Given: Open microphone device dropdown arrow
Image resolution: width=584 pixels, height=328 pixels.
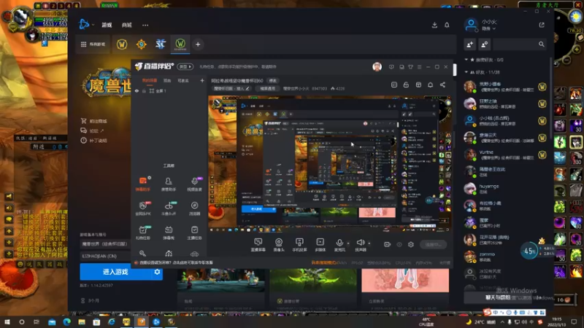Looking at the screenshot, I should pyautogui.click(x=348, y=243).
